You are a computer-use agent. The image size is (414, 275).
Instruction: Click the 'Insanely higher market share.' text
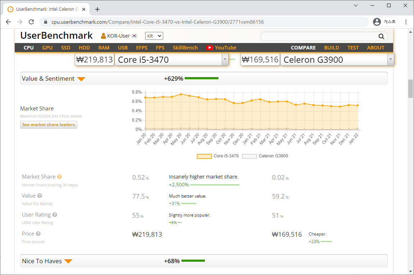tap(203, 177)
